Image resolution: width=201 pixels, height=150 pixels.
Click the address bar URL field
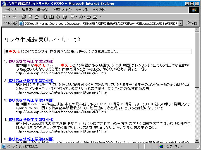(x=101, y=23)
